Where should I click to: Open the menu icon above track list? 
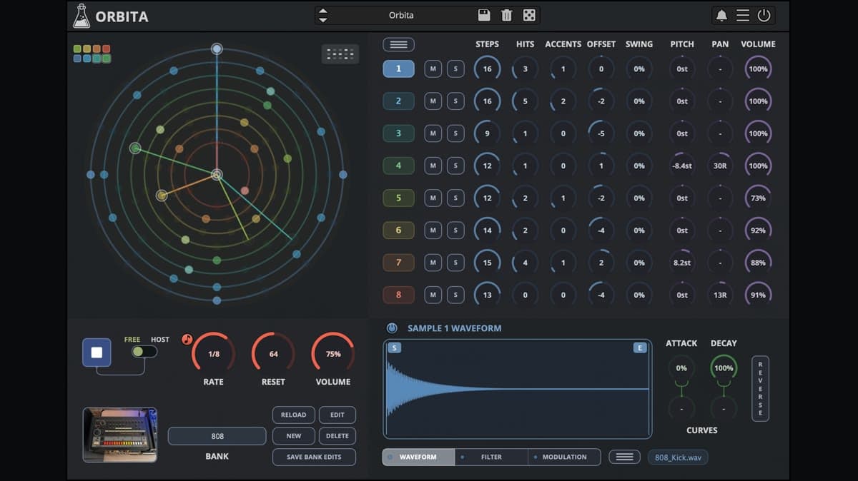398,44
